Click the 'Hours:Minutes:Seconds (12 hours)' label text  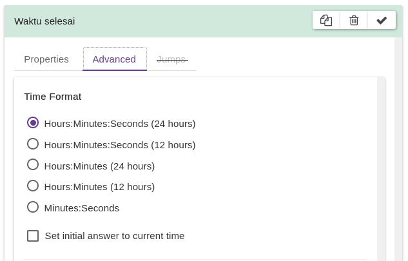coord(120,145)
